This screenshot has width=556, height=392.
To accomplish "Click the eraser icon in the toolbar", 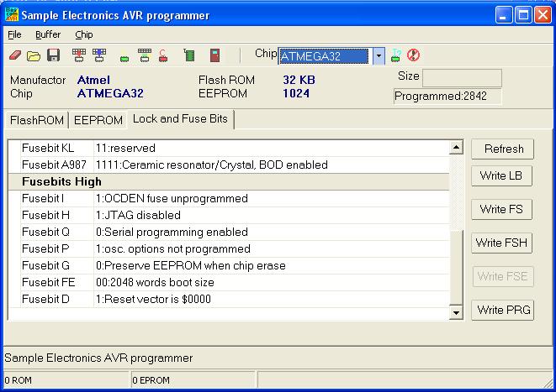I will coord(15,56).
